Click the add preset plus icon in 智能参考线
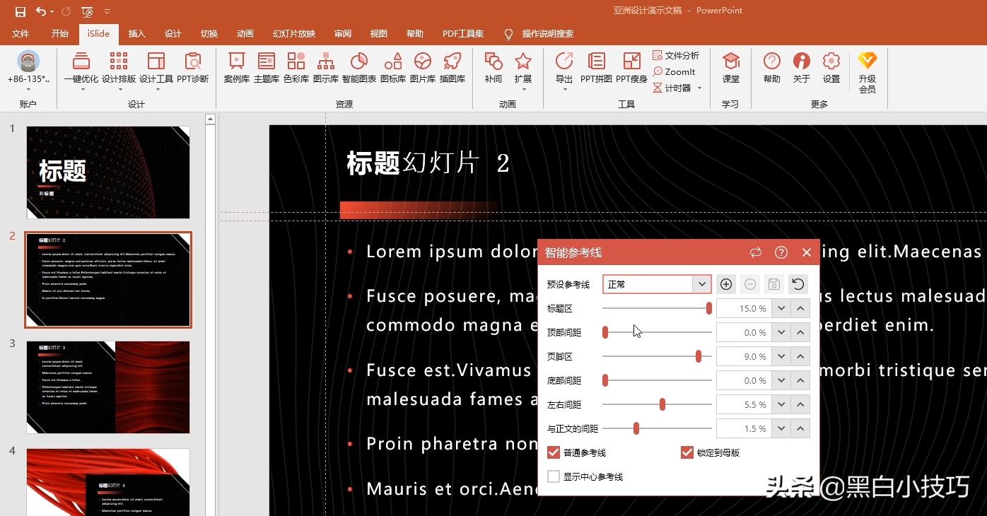Viewport: 987px width, 516px height. [x=725, y=283]
